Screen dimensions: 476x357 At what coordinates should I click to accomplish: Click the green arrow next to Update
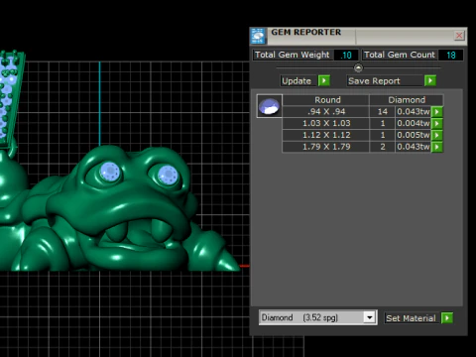click(x=324, y=80)
